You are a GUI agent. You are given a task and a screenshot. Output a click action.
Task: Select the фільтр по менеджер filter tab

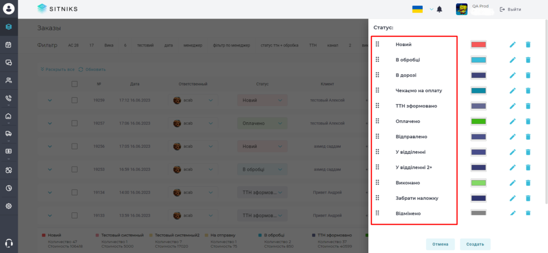coord(231,45)
